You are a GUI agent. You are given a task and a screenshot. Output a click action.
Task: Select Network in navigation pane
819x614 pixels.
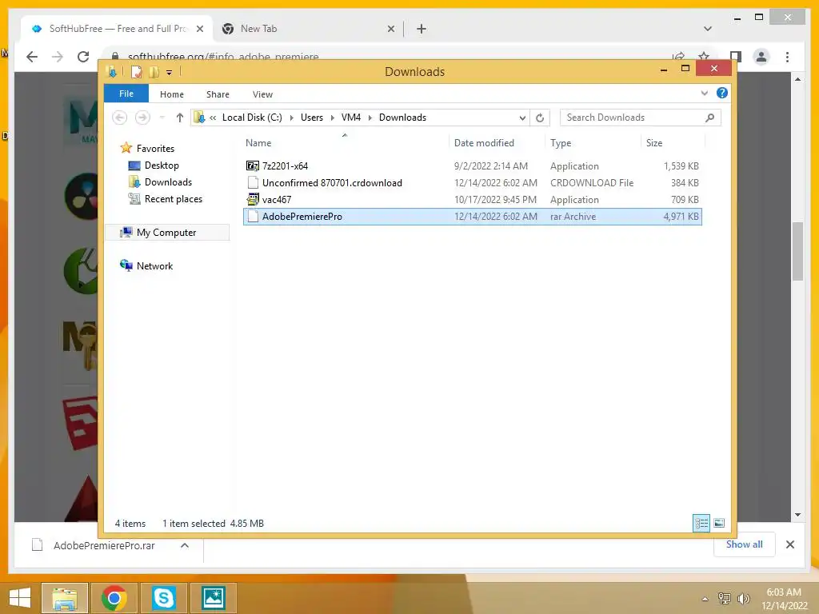(154, 265)
